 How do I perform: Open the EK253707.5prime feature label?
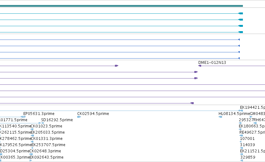coord(48,145)
